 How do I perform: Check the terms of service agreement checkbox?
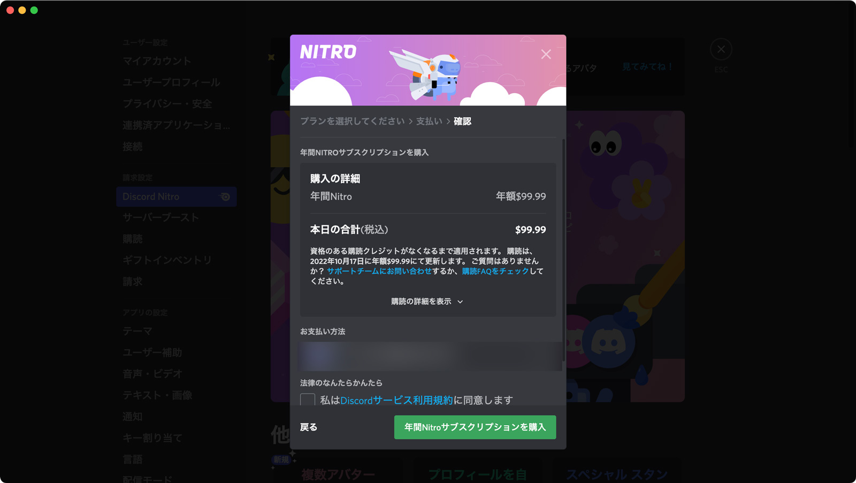tap(308, 399)
